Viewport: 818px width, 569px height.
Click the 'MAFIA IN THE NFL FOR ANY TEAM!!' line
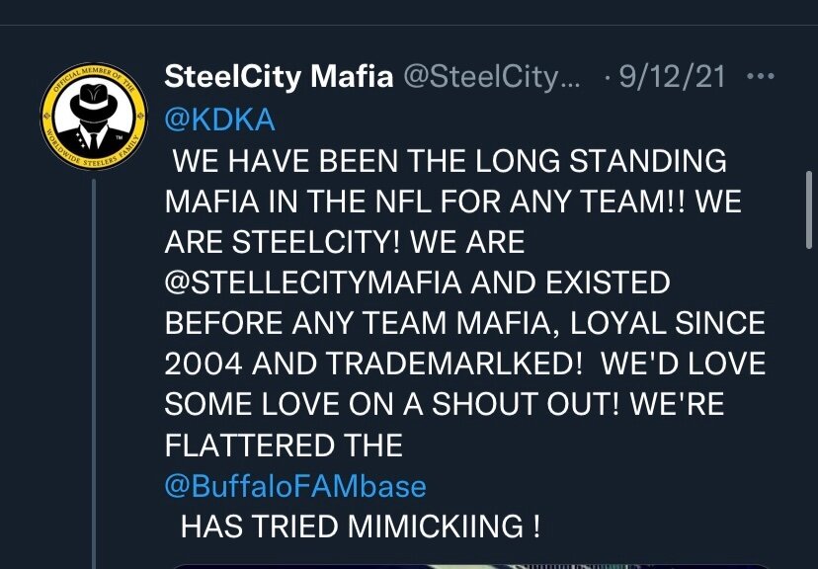[x=425, y=202]
